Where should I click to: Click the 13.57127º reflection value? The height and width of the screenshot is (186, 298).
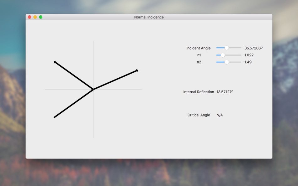pos(225,92)
